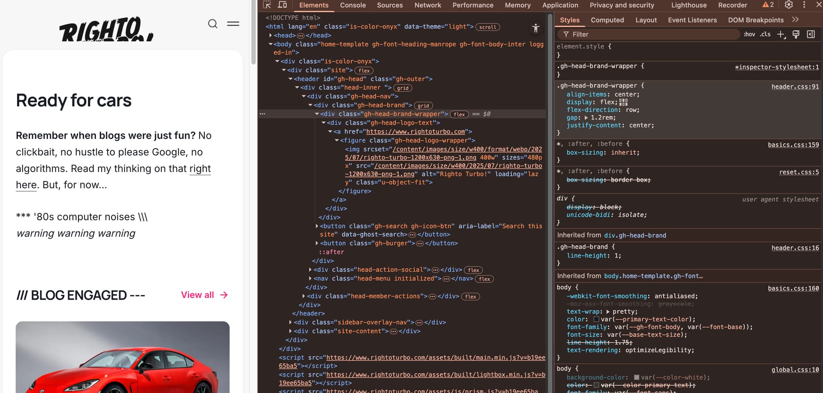Click the red car post thumbnail
The image size is (823, 393).
pos(123,357)
